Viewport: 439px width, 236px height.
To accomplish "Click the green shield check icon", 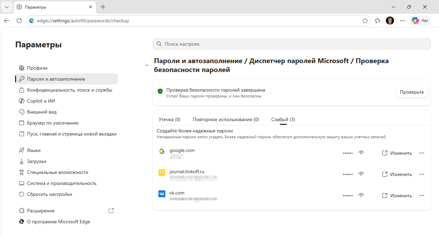I will click(x=160, y=91).
